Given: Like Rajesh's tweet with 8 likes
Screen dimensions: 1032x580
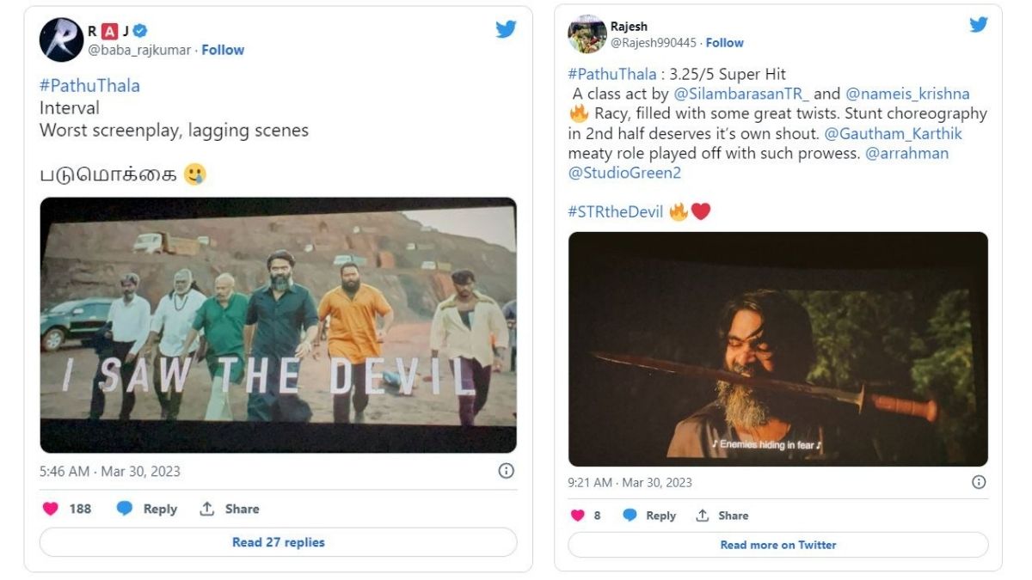Looking at the screenshot, I should [x=578, y=516].
